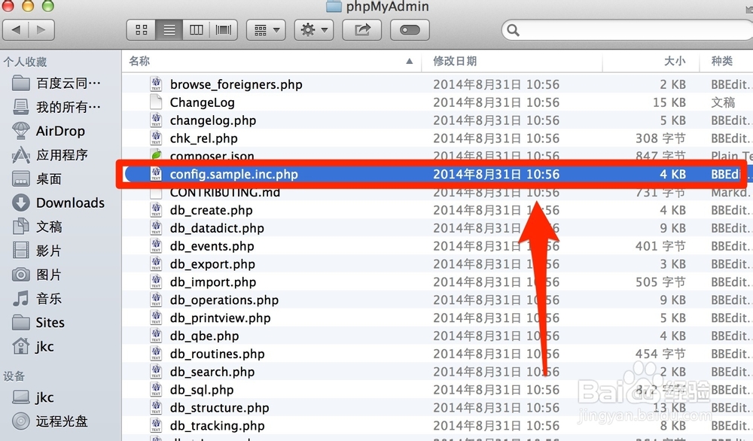The width and height of the screenshot is (753, 441).
Task: Select jkc computer under 设备
Action: pos(32,397)
